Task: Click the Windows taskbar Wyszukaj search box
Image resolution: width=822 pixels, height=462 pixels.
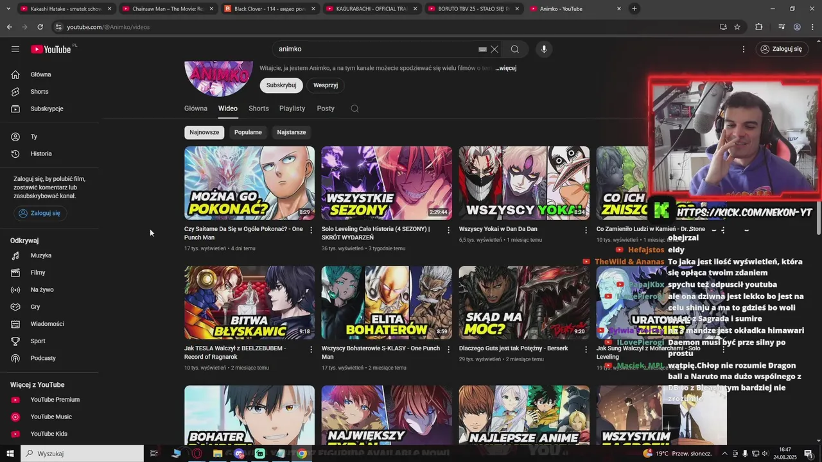Action: [x=82, y=454]
